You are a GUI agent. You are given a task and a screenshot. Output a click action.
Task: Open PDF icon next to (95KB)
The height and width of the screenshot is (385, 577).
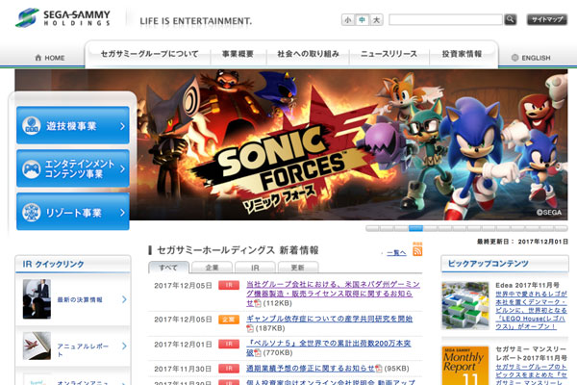(378, 368)
